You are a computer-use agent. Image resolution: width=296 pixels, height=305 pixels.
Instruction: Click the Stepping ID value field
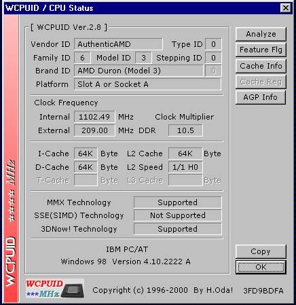213,58
